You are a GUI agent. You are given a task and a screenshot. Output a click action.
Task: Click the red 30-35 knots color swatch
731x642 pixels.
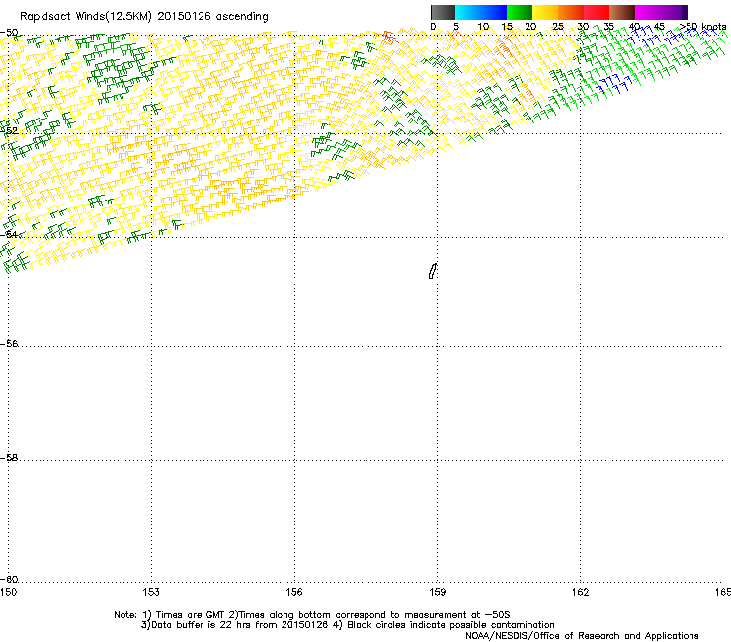point(597,12)
